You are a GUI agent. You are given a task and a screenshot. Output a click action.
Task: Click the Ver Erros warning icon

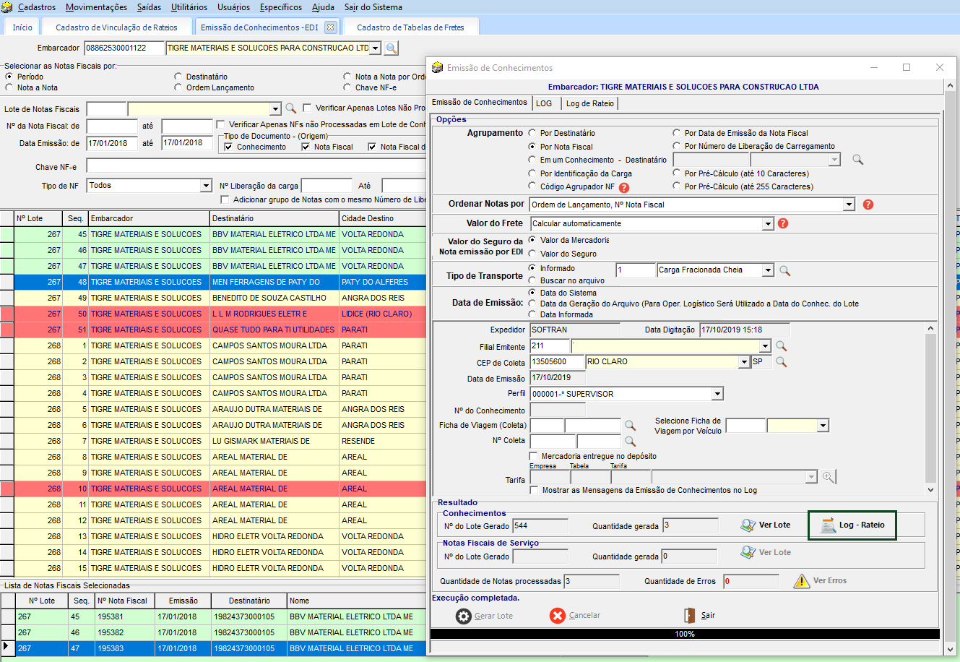tap(801, 581)
